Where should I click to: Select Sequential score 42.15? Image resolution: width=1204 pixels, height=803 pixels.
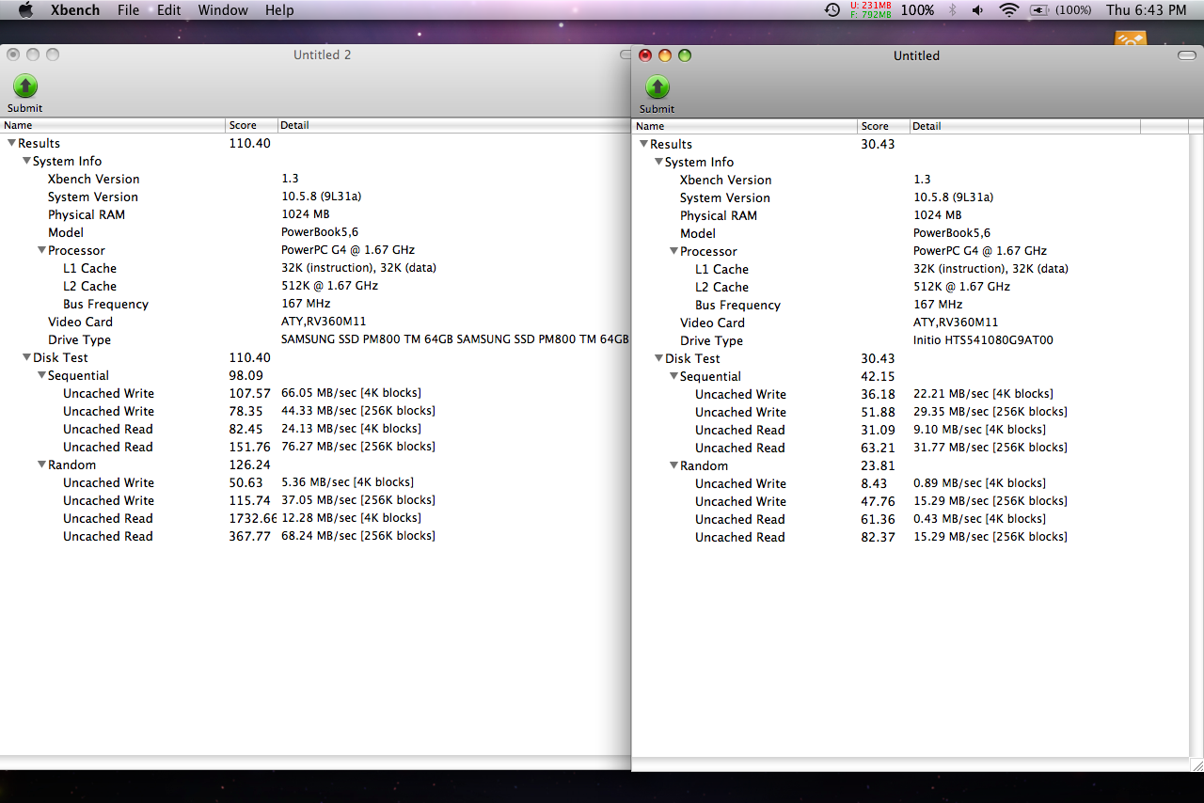[x=878, y=376]
